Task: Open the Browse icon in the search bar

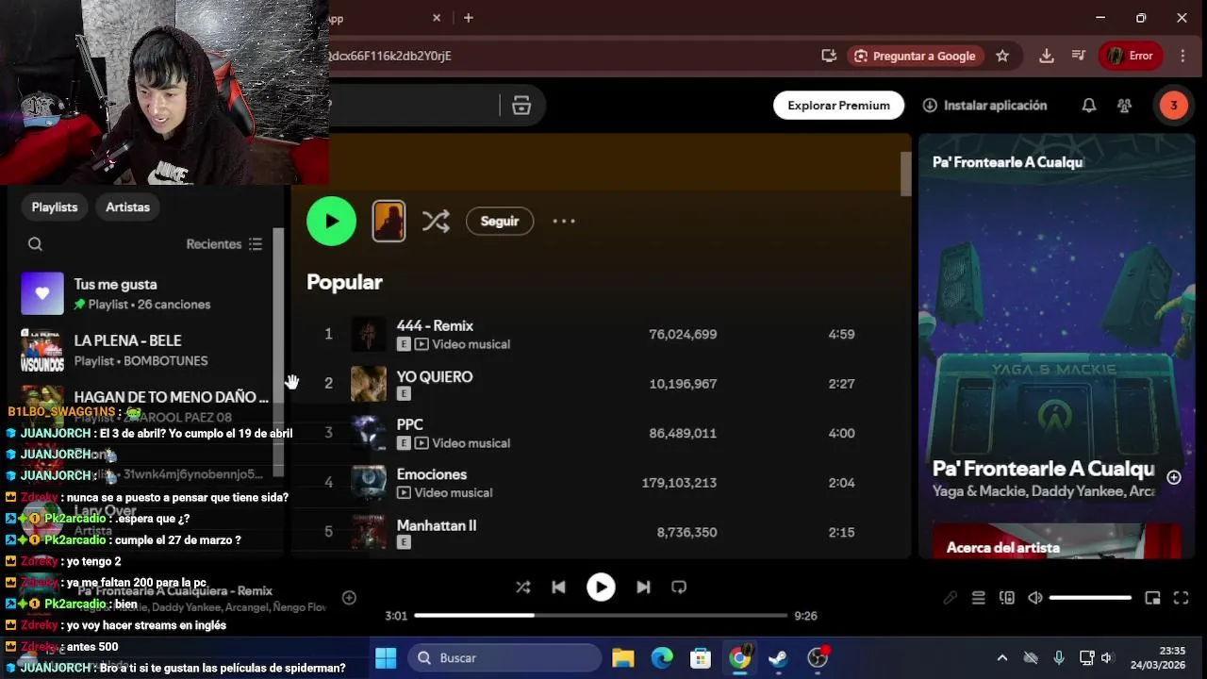Action: (521, 106)
